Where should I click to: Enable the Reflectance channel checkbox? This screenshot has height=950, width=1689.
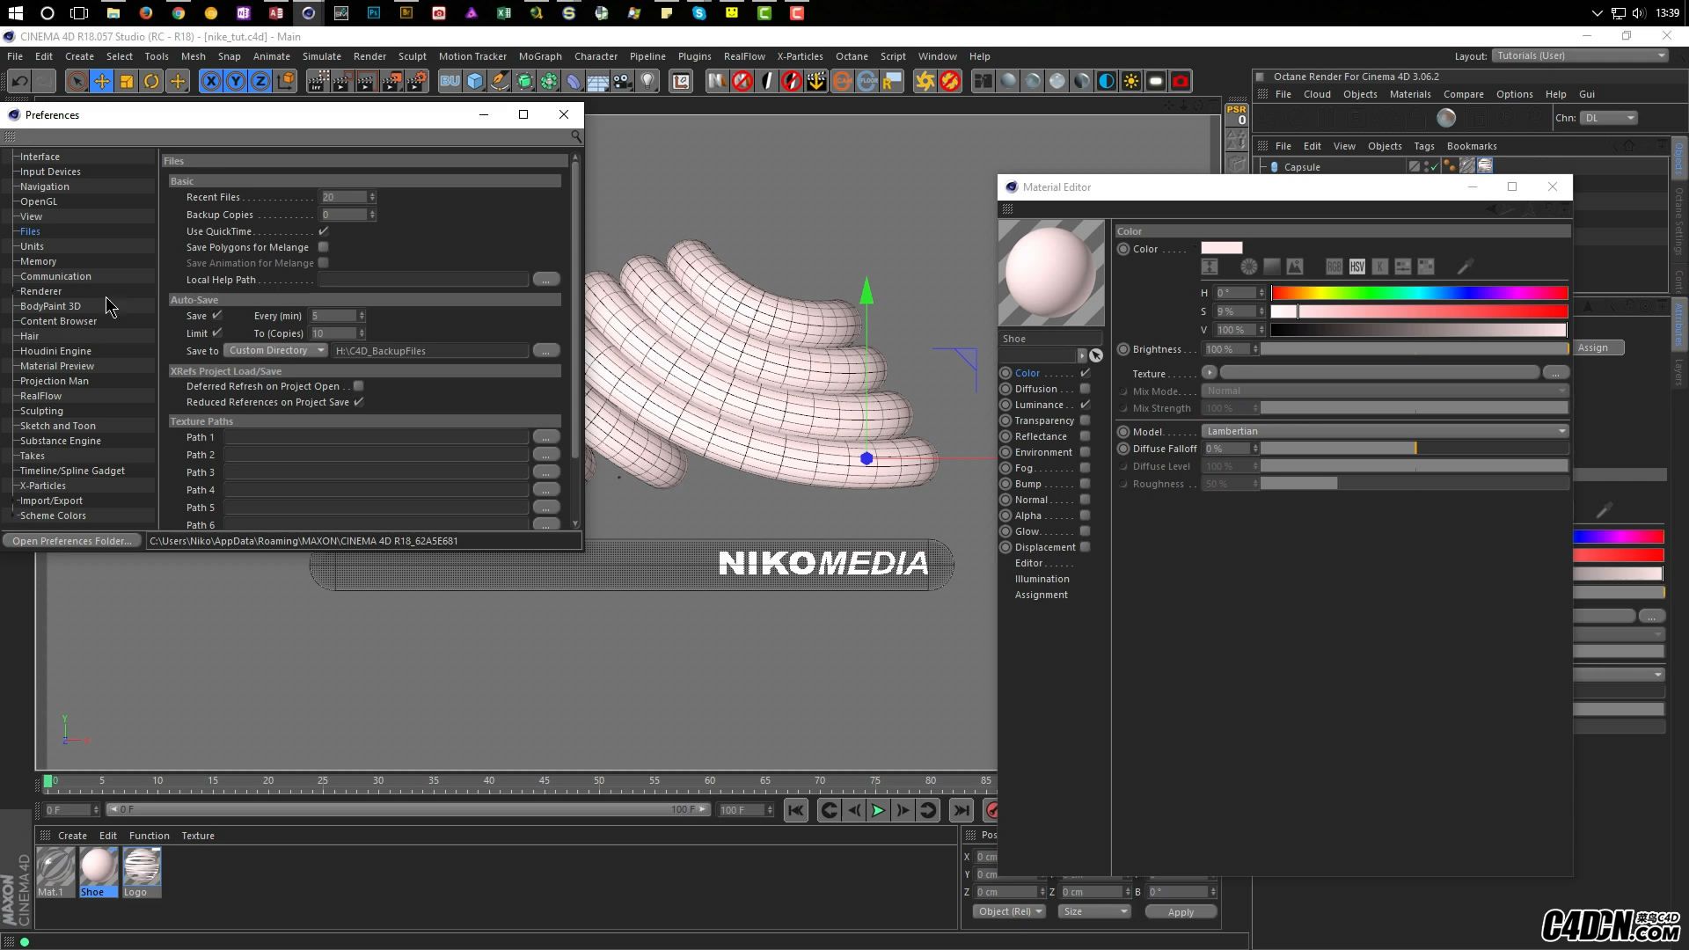1086,436
